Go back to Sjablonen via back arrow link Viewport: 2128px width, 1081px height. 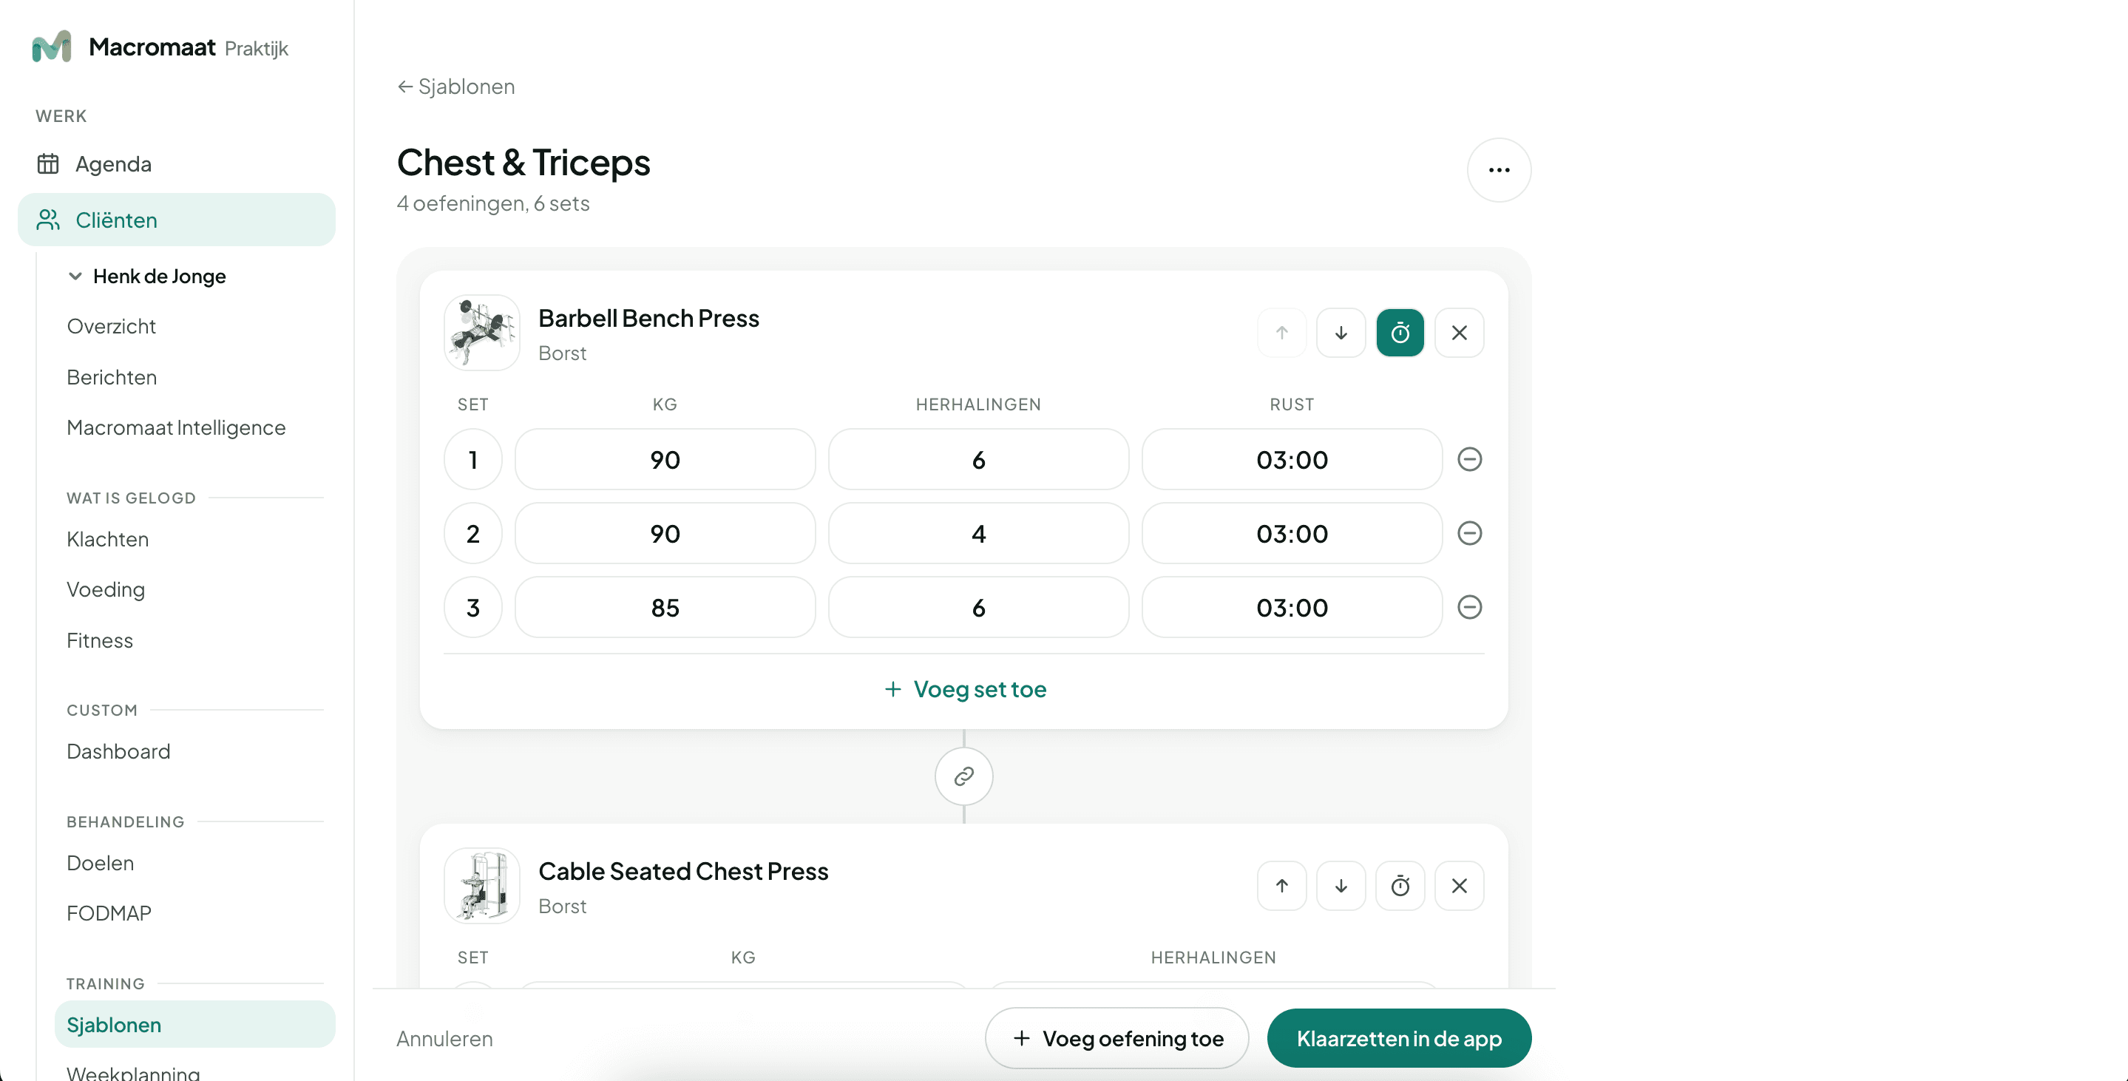(455, 87)
